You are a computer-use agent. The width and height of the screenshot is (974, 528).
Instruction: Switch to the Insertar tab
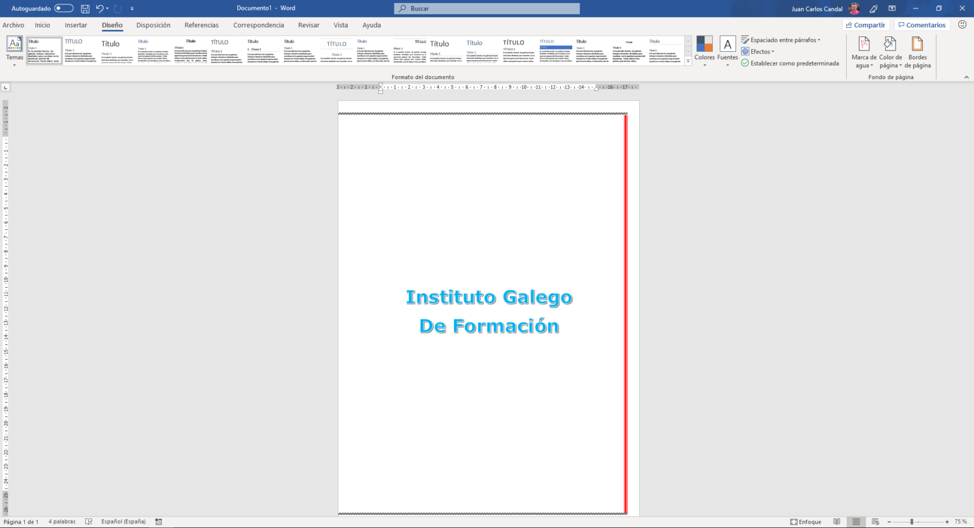[75, 25]
